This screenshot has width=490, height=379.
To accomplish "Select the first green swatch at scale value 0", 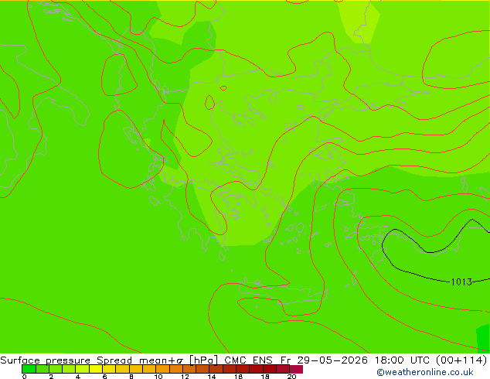I will (x=29, y=369).
